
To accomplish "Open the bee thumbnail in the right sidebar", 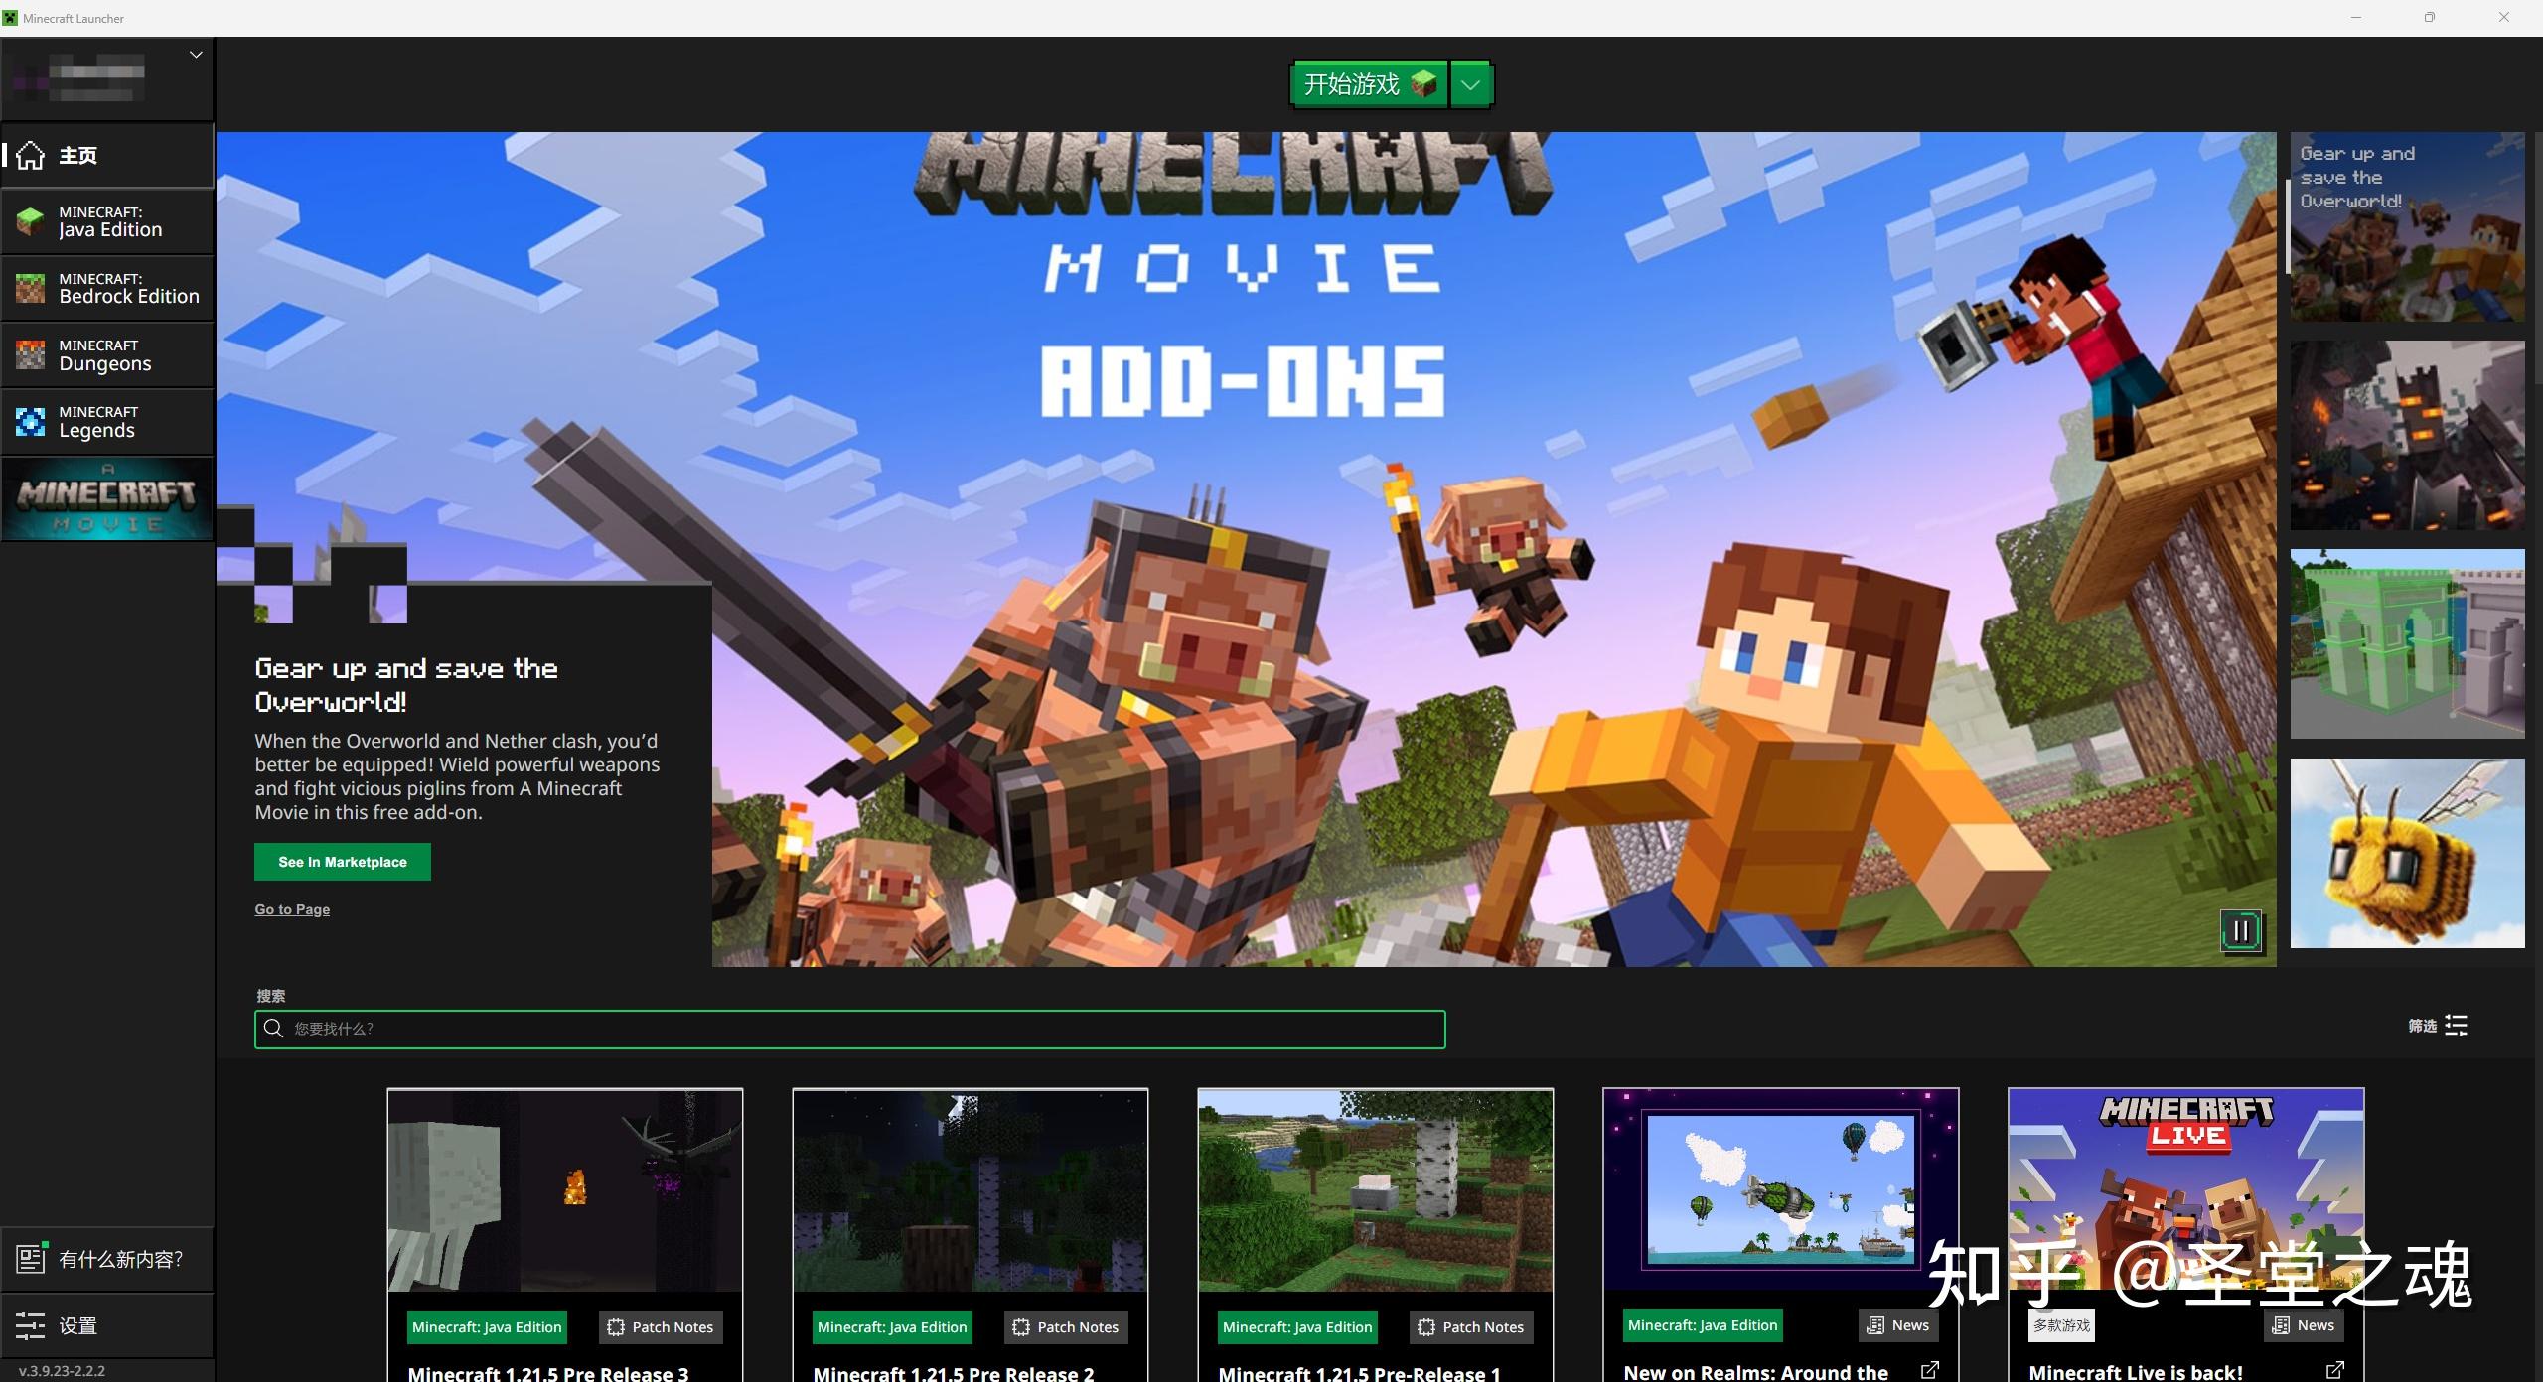I will pos(2407,854).
